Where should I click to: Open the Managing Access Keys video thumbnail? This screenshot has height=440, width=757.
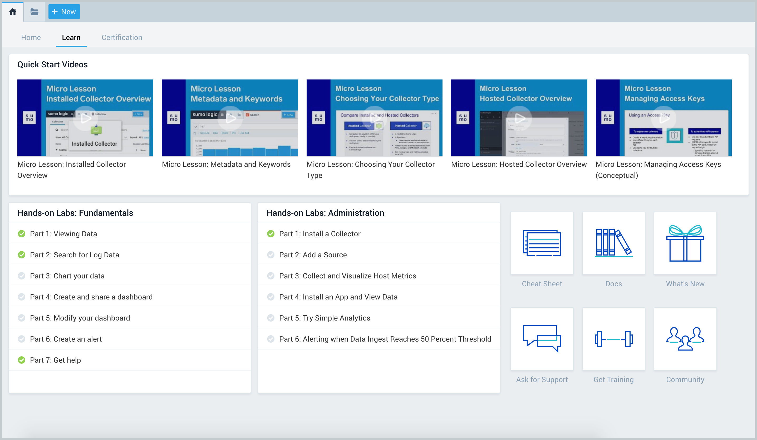pyautogui.click(x=663, y=118)
